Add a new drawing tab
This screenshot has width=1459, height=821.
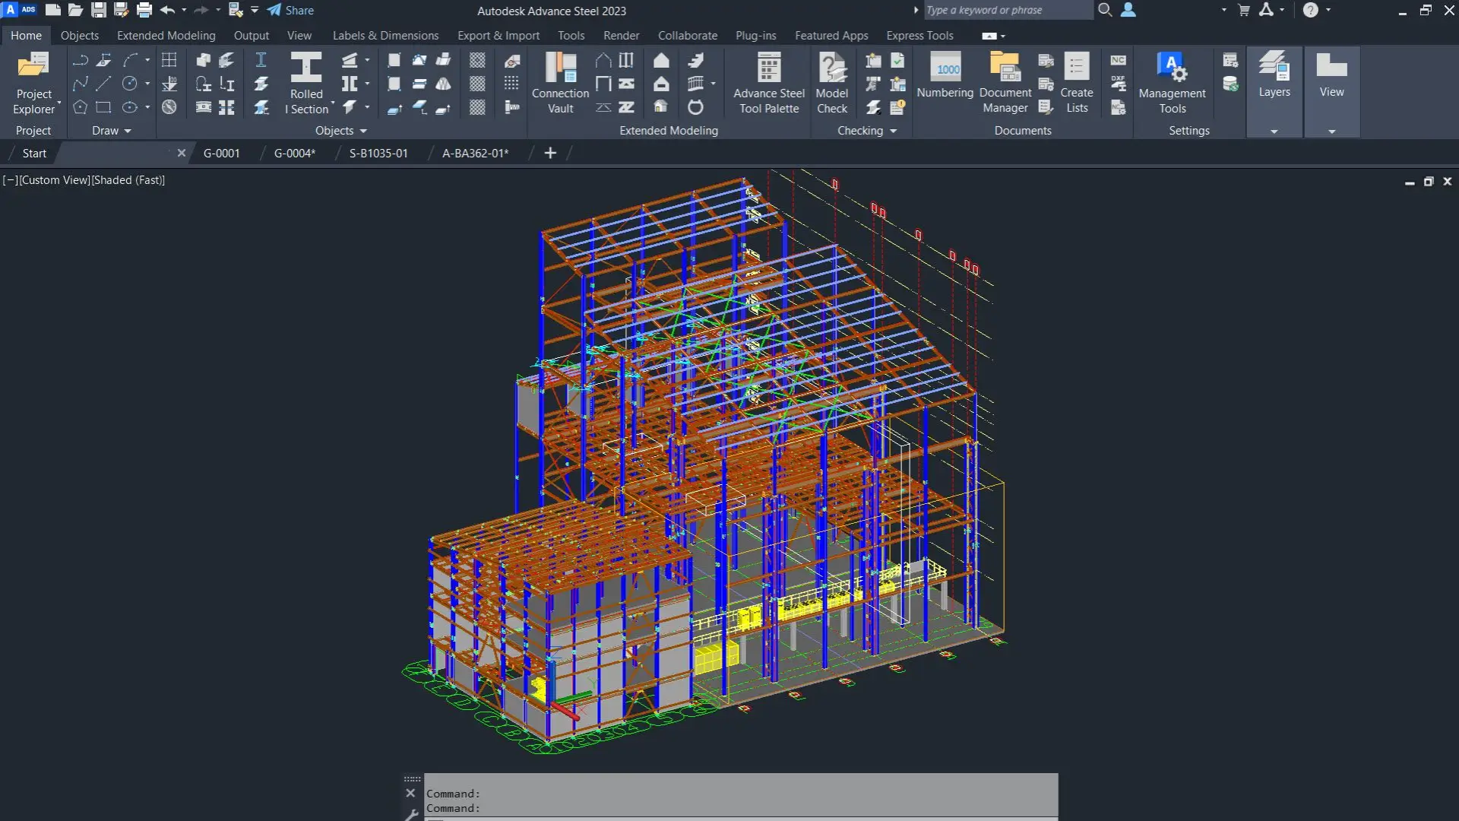[550, 153]
